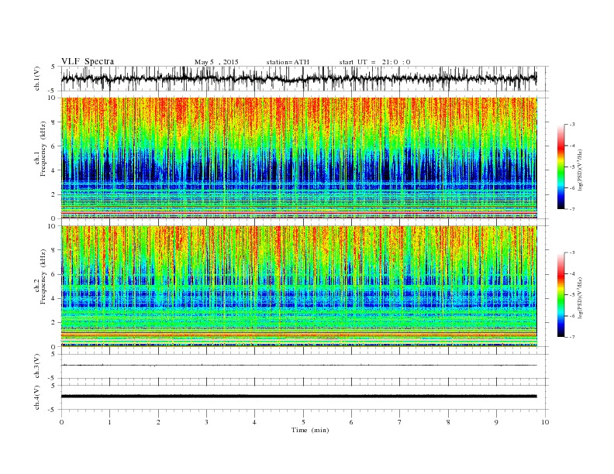Image resolution: width=614 pixels, height=474 pixels.
Task: Click the ch.2 spectrogram color bar
Action: (x=561, y=294)
